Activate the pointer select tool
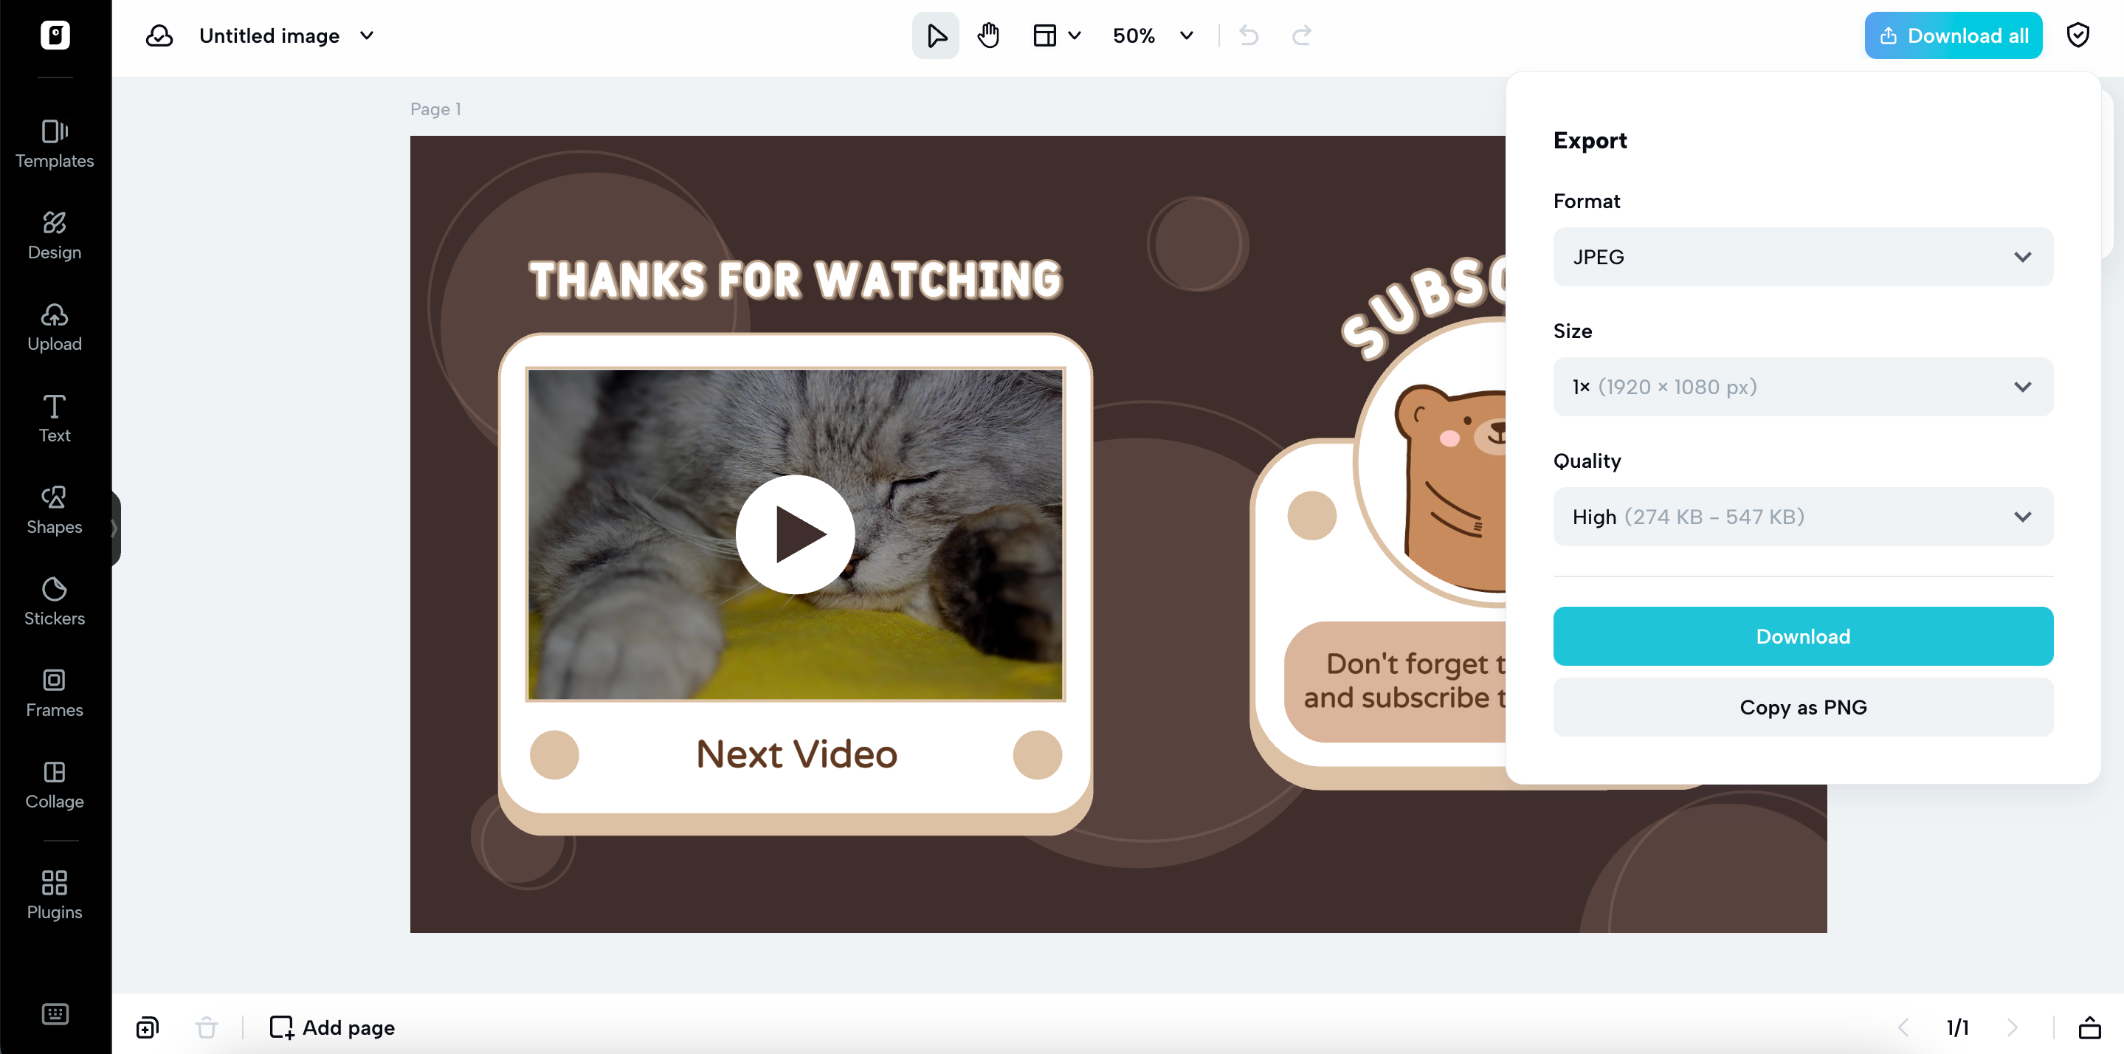Screen dimensions: 2124x1054 click(935, 35)
